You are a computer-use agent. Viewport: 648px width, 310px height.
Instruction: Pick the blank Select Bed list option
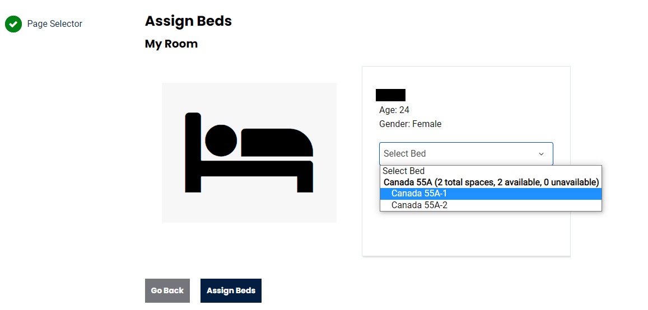403,171
